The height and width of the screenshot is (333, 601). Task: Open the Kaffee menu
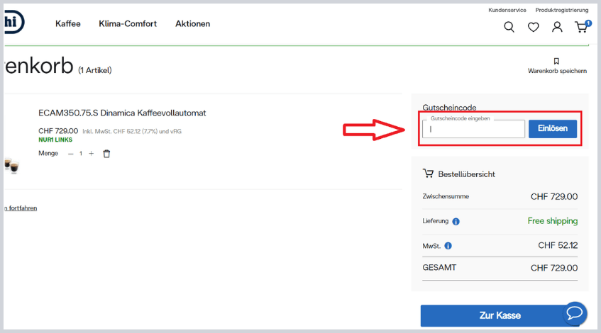coord(68,23)
